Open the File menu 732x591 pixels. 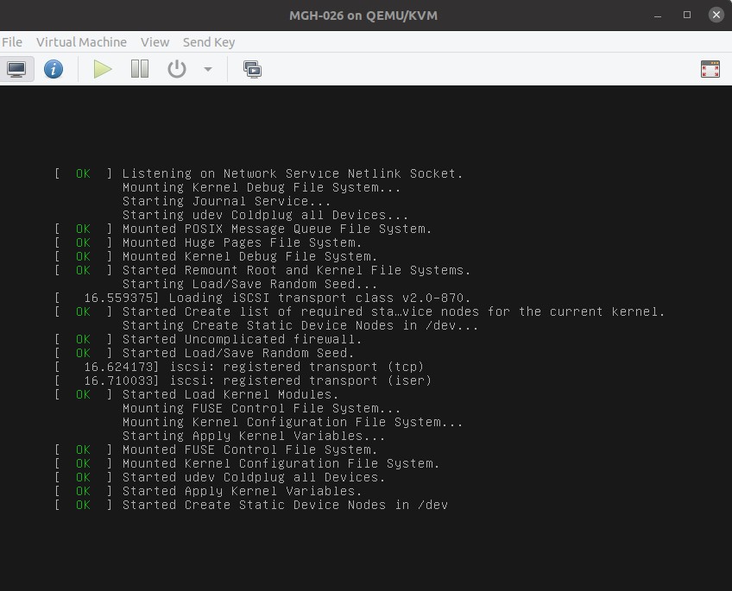[12, 42]
